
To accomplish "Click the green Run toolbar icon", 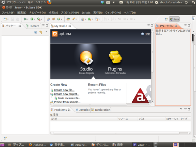I will pyautogui.click(x=32, y=19).
